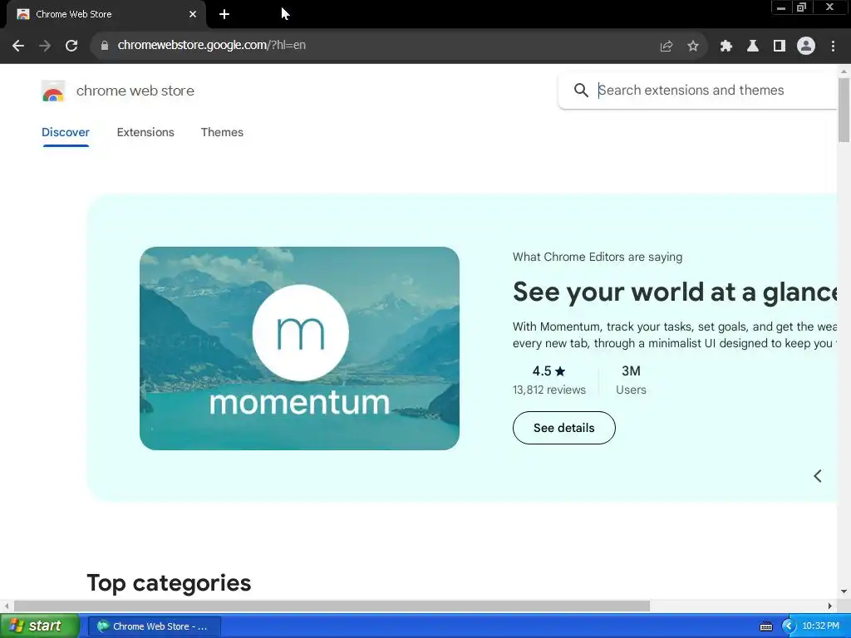This screenshot has width=851, height=638.
Task: Click the vertical scrollbar thumb
Action: pos(844,110)
